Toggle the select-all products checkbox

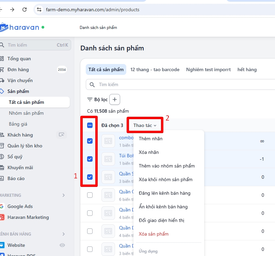tap(90, 125)
